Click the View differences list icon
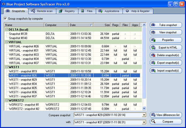 [154, 115]
